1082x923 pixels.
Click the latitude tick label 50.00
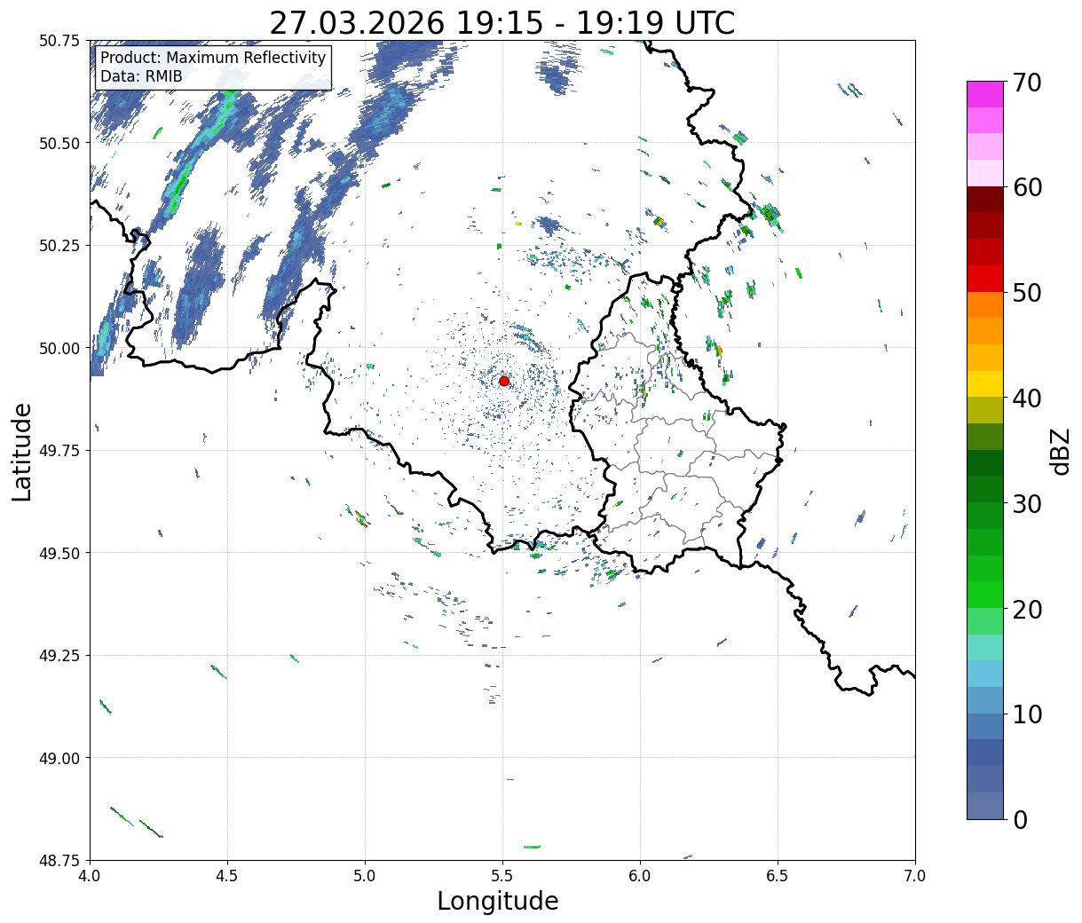(59, 348)
